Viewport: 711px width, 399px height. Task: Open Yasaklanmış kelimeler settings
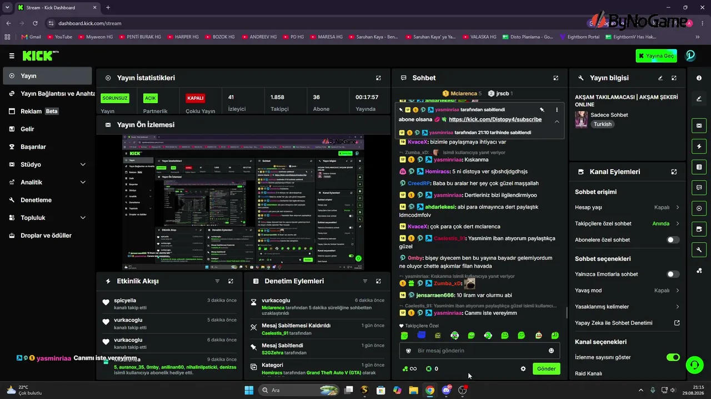627,306
